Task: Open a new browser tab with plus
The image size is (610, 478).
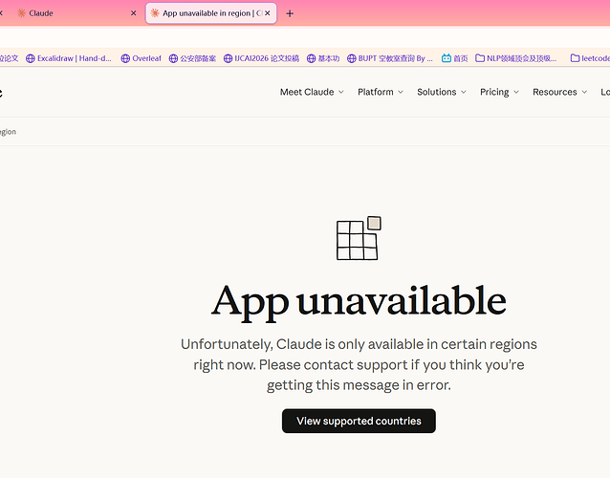Action: pos(290,13)
